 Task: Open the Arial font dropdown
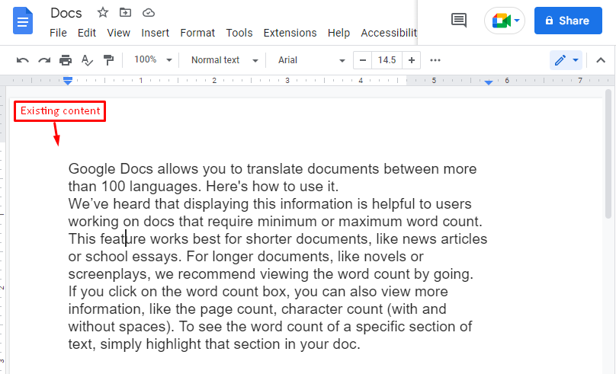(x=311, y=60)
